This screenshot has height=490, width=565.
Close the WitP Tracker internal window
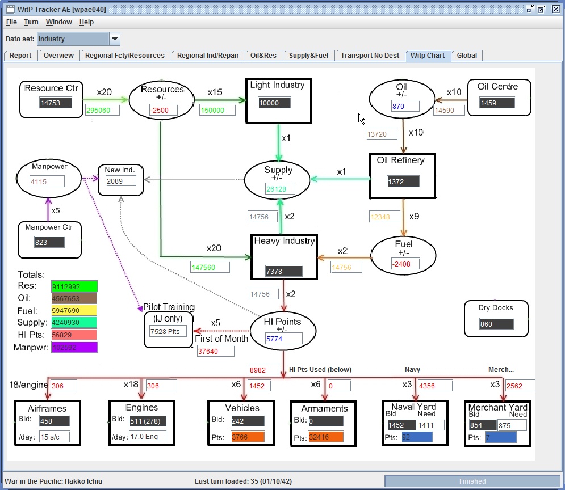(556, 9)
